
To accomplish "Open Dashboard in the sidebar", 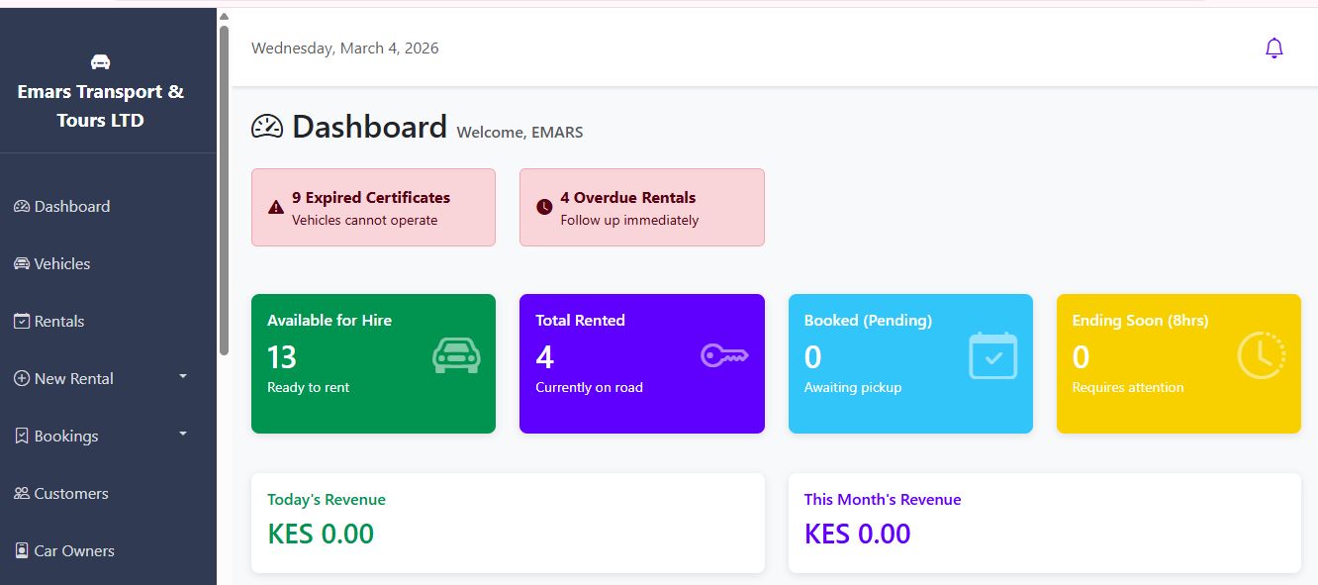I will coord(71,207).
